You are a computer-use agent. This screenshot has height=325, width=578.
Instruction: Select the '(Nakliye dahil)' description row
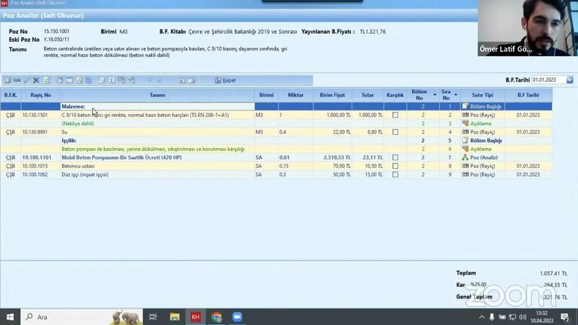[276, 123]
